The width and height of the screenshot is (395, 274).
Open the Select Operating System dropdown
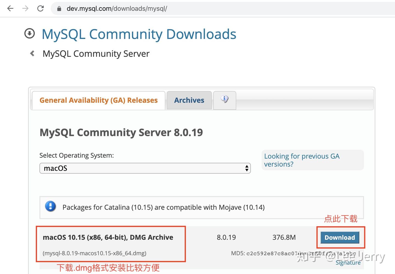[x=145, y=168]
